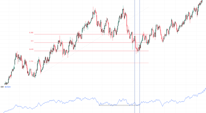The height and width of the screenshot is (113, 206).
Task: Click the faint 0.786 retracement horizontal line
Action: point(91,63)
